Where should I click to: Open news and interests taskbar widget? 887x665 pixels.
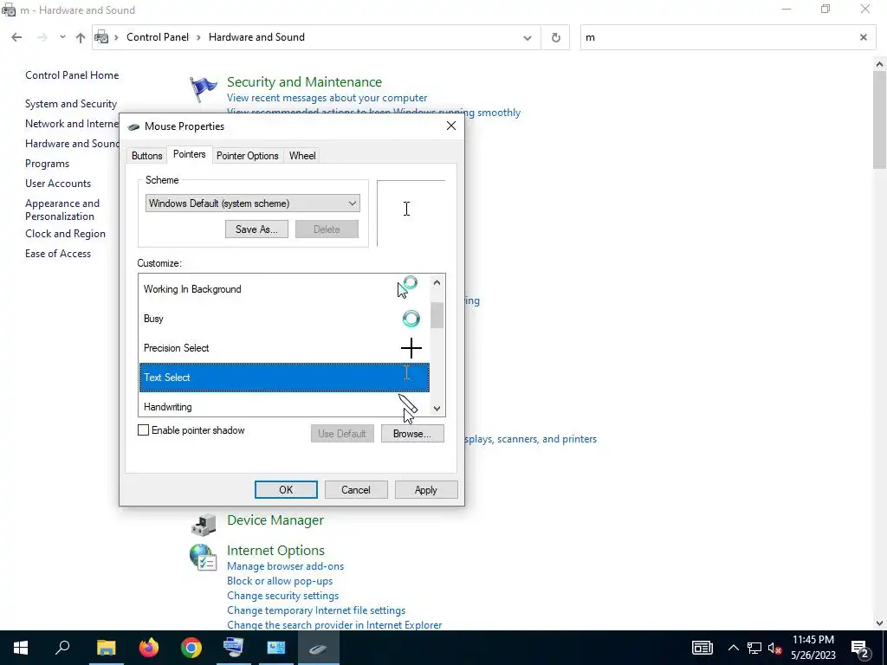click(x=702, y=648)
